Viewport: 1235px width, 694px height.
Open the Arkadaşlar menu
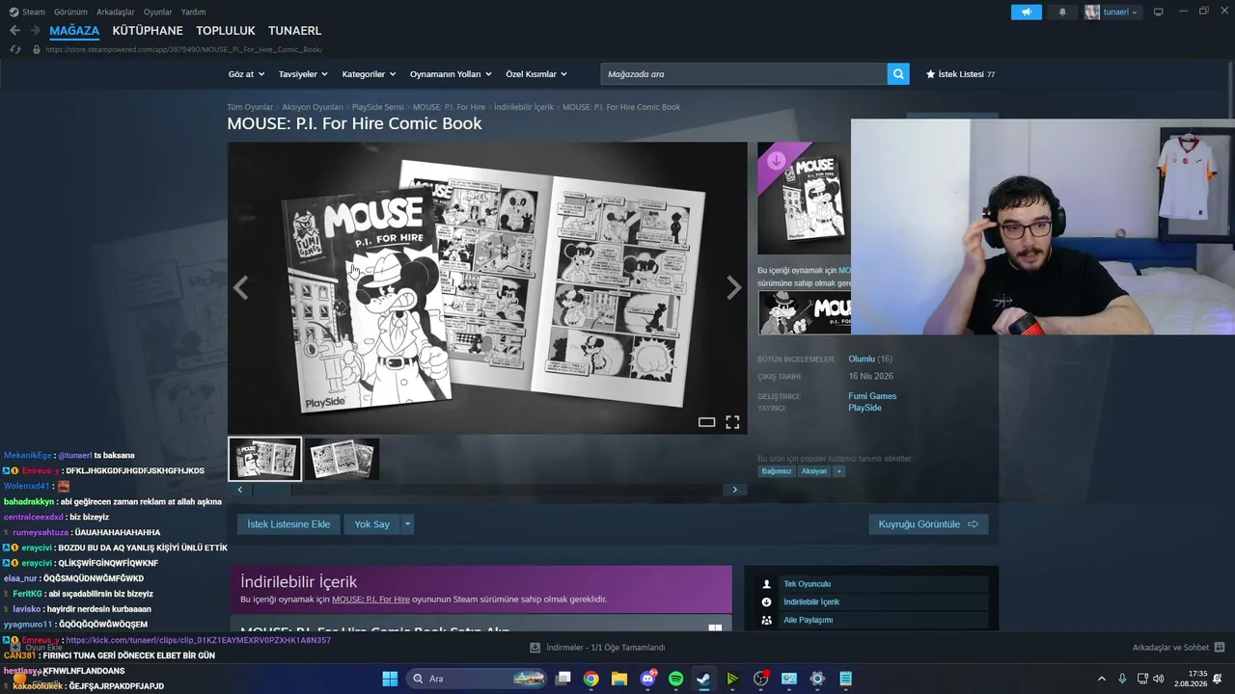tap(116, 12)
